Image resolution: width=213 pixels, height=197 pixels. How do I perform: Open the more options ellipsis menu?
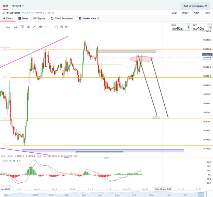[47, 27]
